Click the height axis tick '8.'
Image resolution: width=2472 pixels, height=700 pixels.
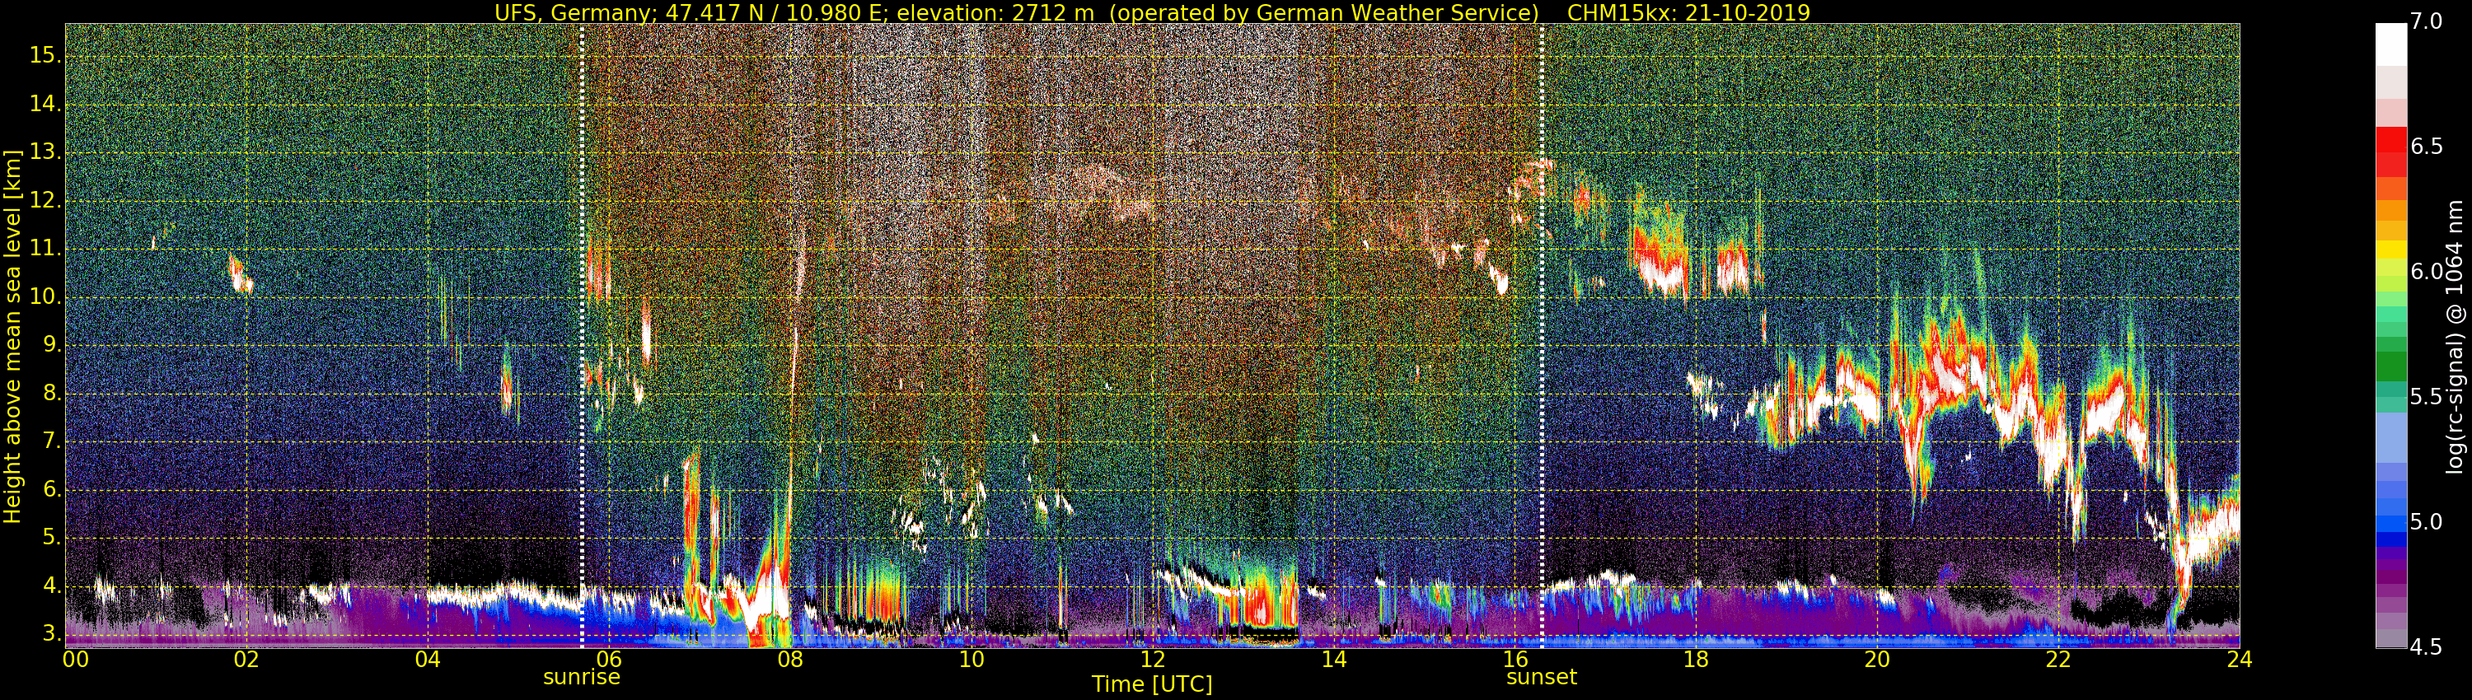pyautogui.click(x=51, y=393)
